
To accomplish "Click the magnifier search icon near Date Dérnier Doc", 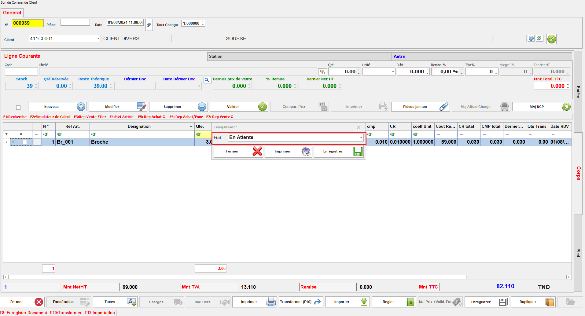I will [207, 80].
